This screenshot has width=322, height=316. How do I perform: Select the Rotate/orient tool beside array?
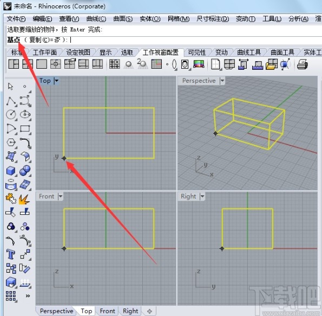point(25,268)
